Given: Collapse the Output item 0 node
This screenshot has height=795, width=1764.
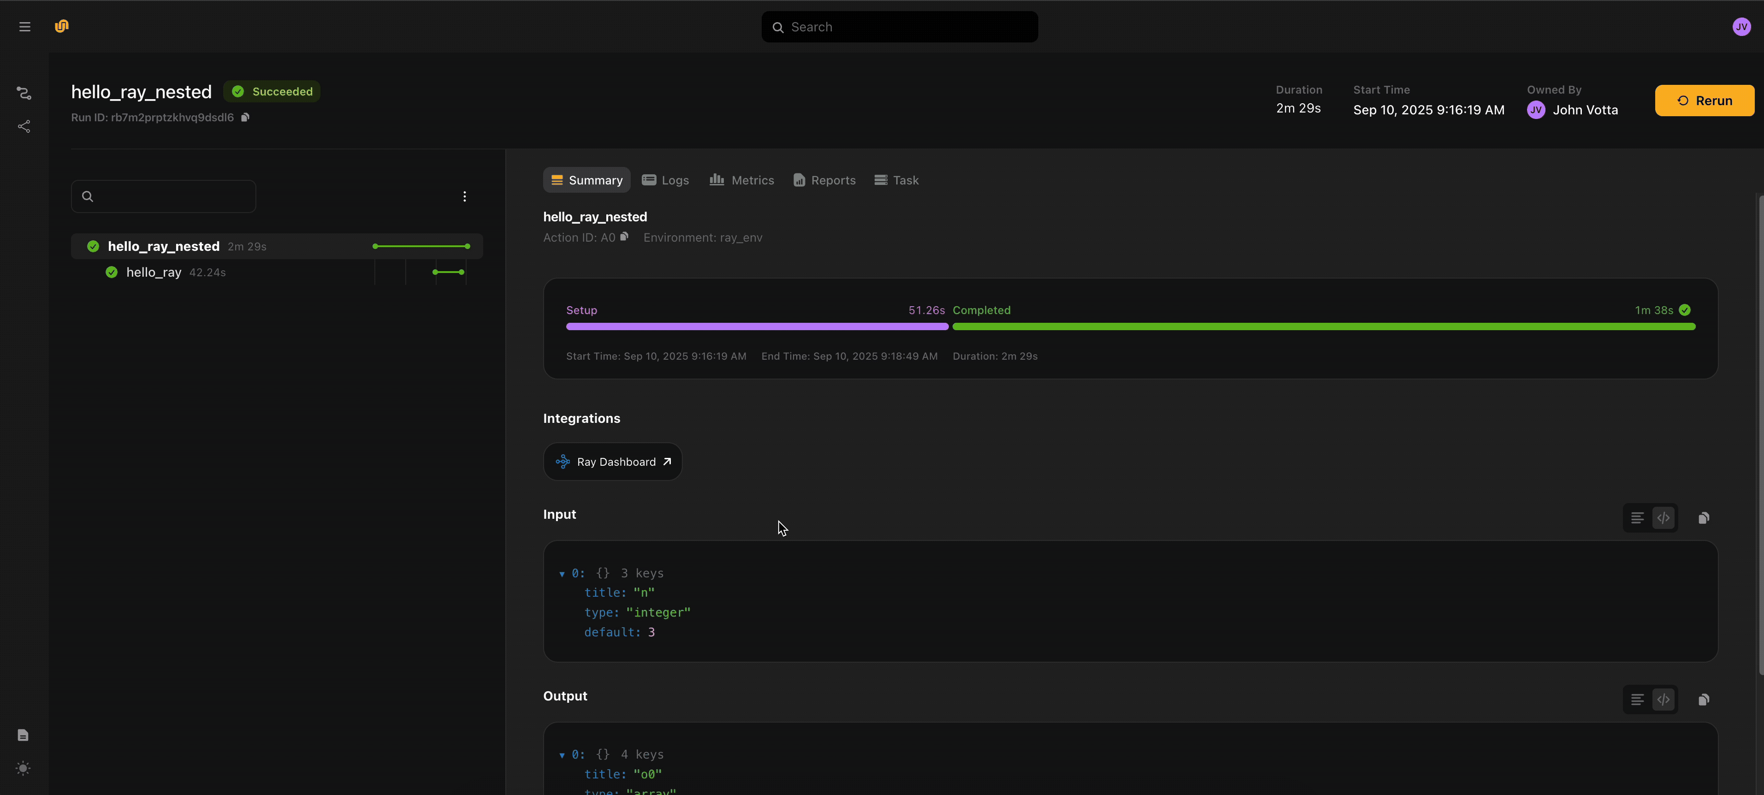Looking at the screenshot, I should point(562,755).
